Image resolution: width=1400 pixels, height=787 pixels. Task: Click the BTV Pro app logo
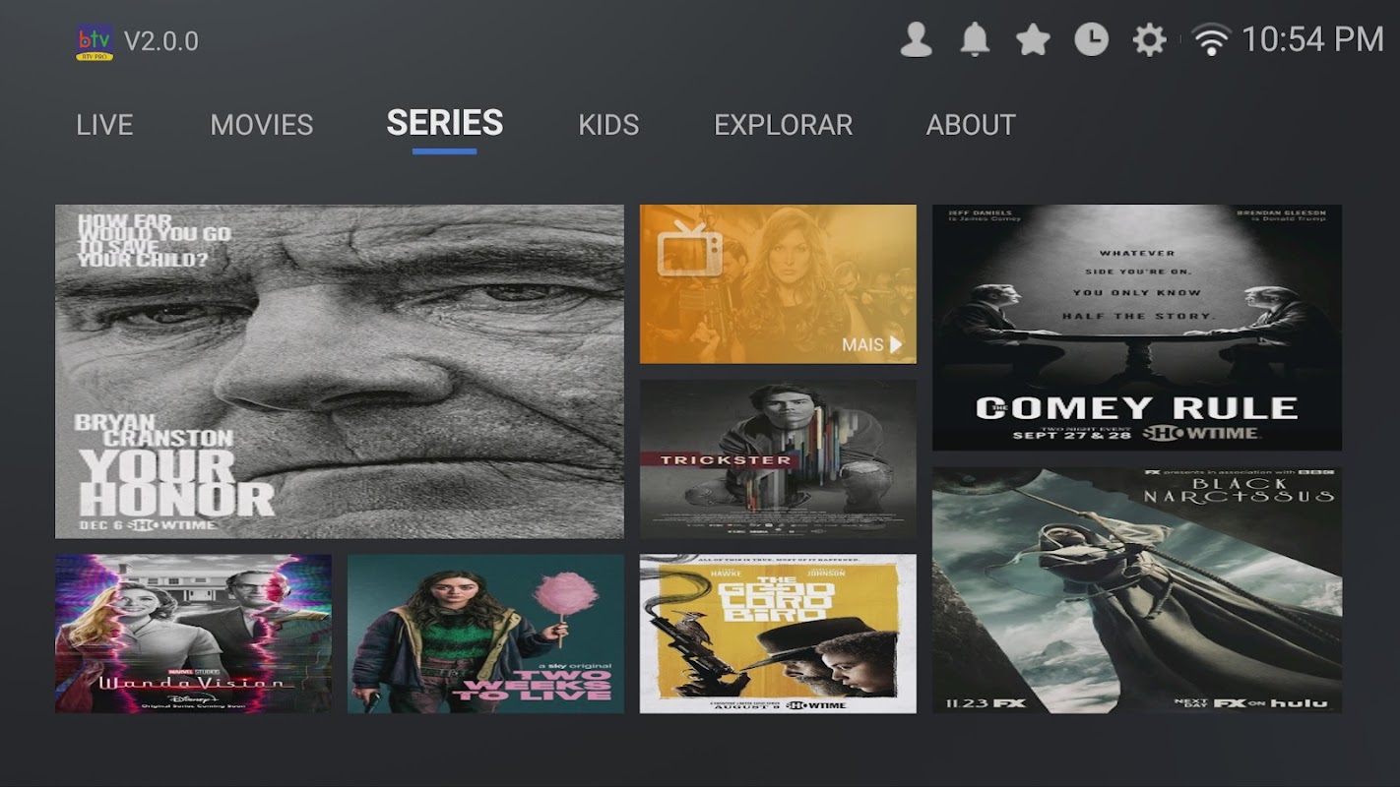(95, 42)
